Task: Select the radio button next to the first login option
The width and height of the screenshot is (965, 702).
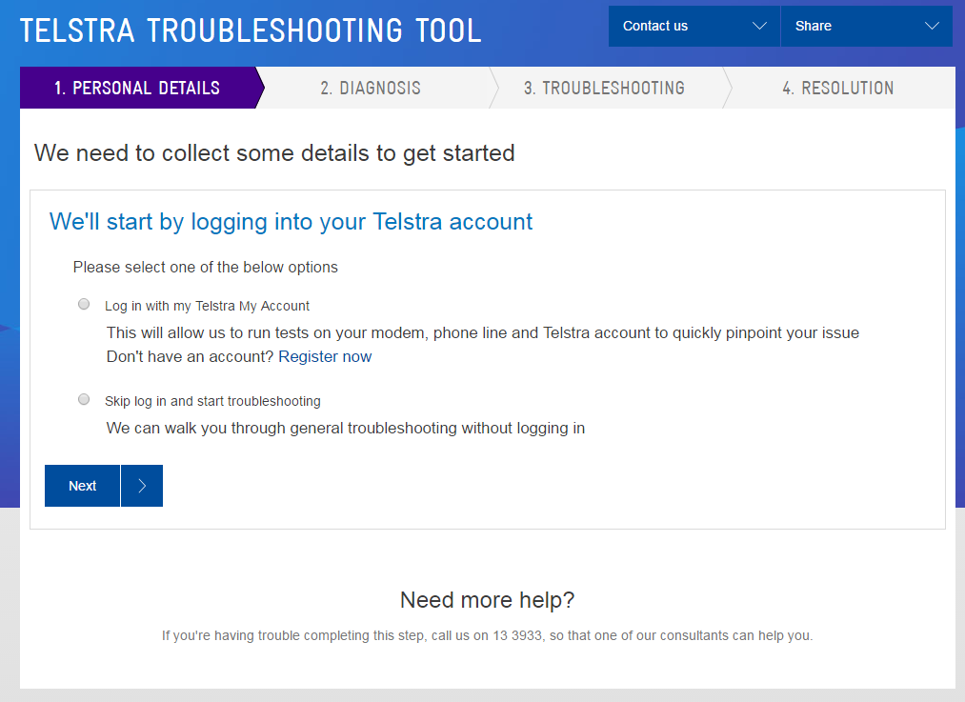Action: tap(83, 304)
